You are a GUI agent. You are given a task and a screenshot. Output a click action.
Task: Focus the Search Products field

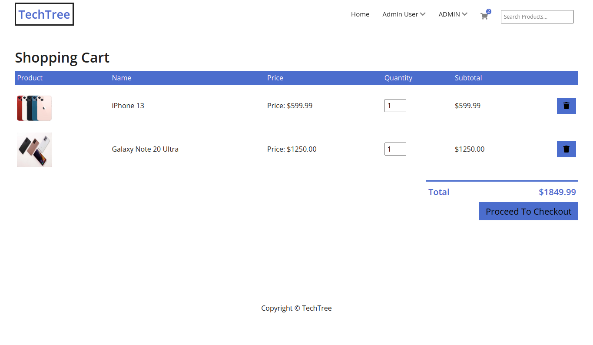click(x=537, y=17)
